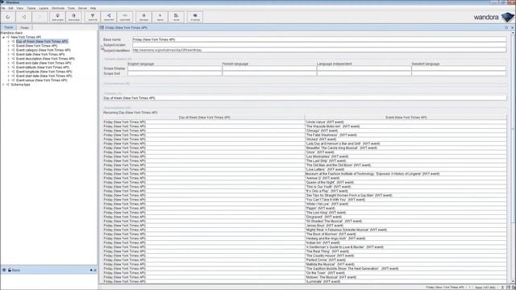Click the refresh spinner icon in toolbar

(8, 17)
